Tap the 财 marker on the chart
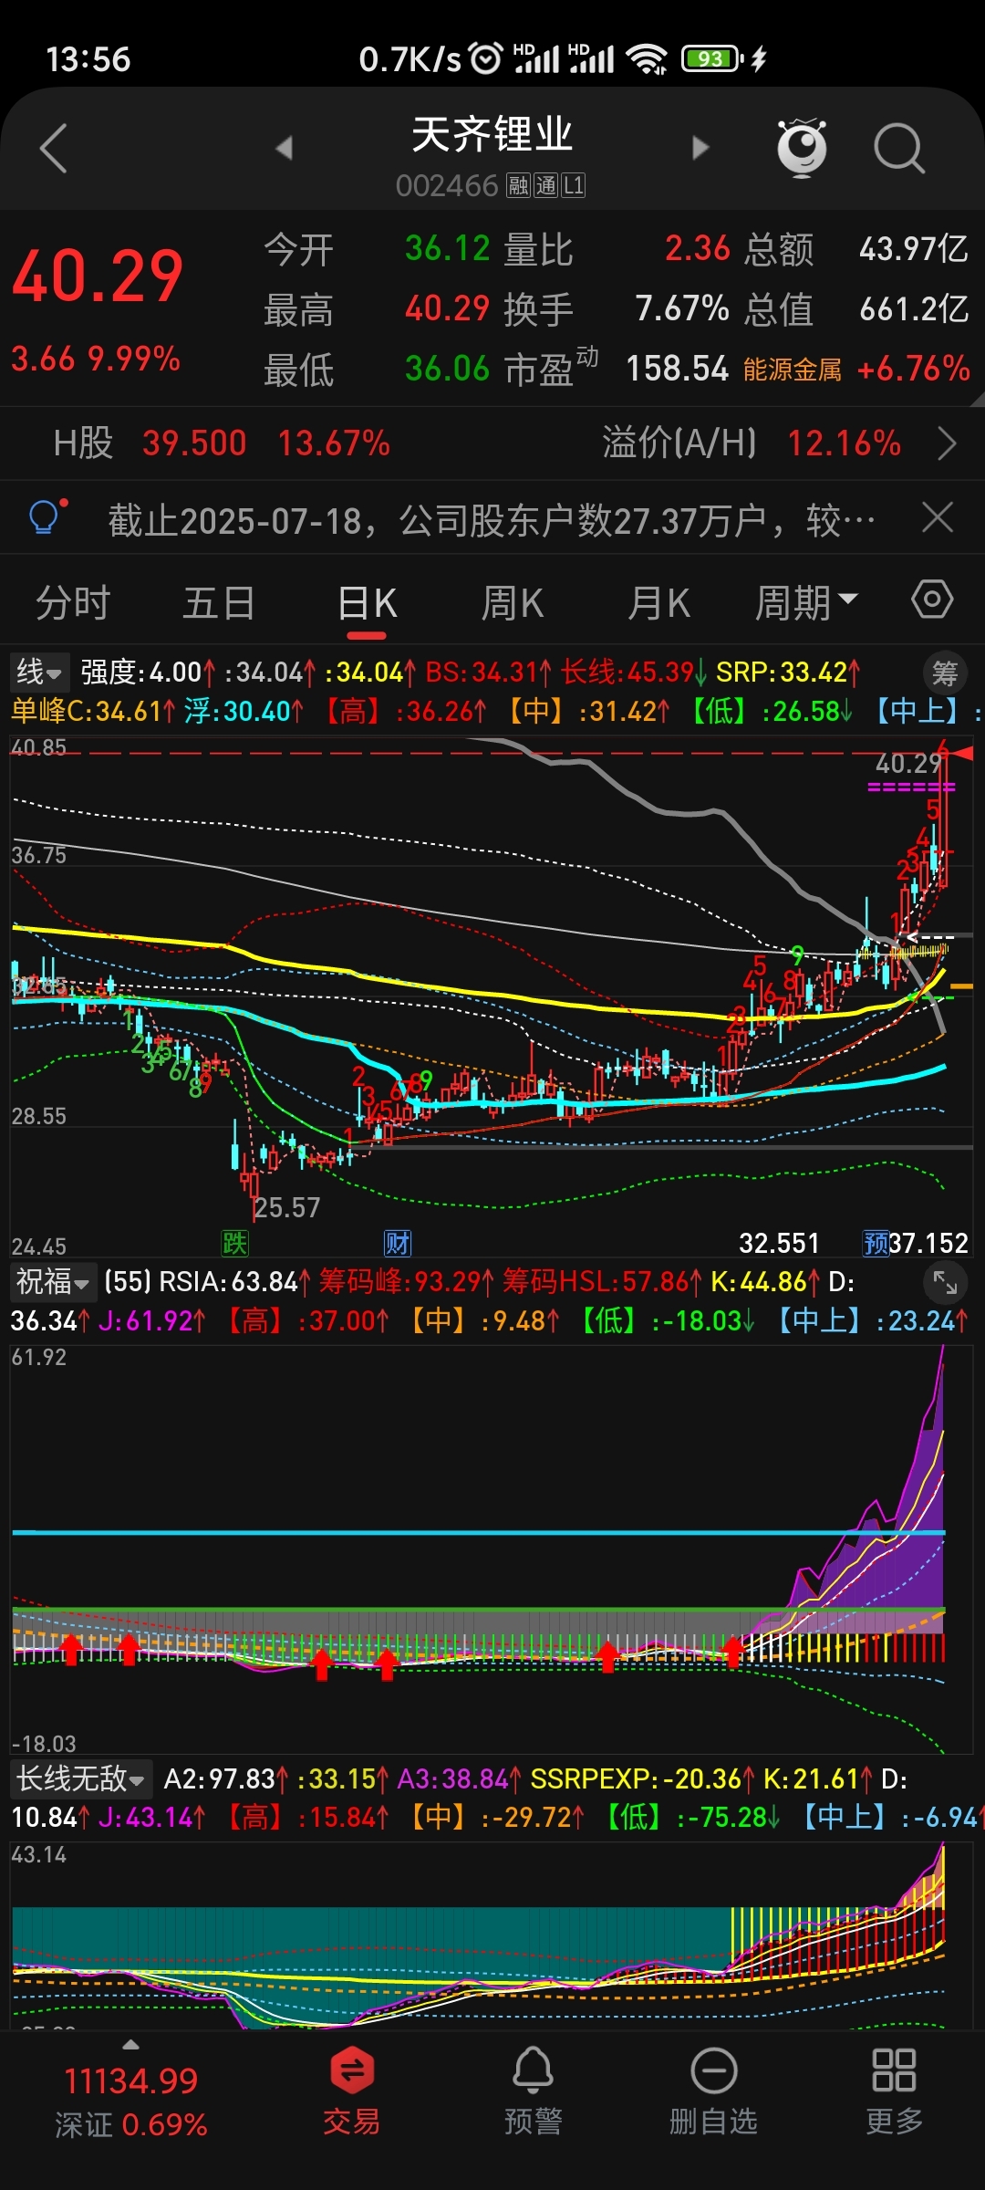 pyautogui.click(x=398, y=1243)
